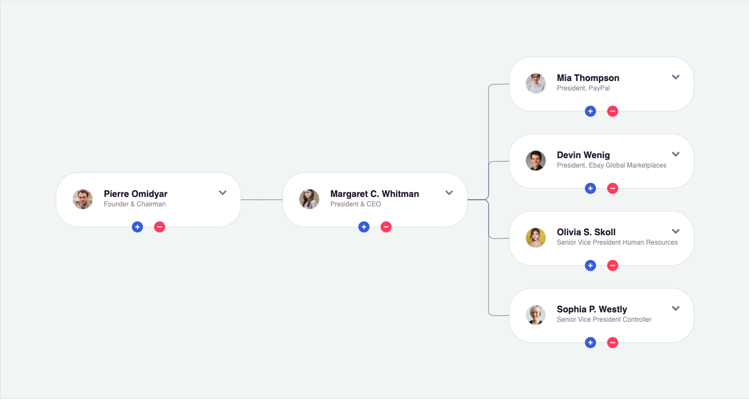The image size is (749, 400).
Task: Click the blue plus icon under Margaret C. Whitman
Action: pyautogui.click(x=364, y=227)
